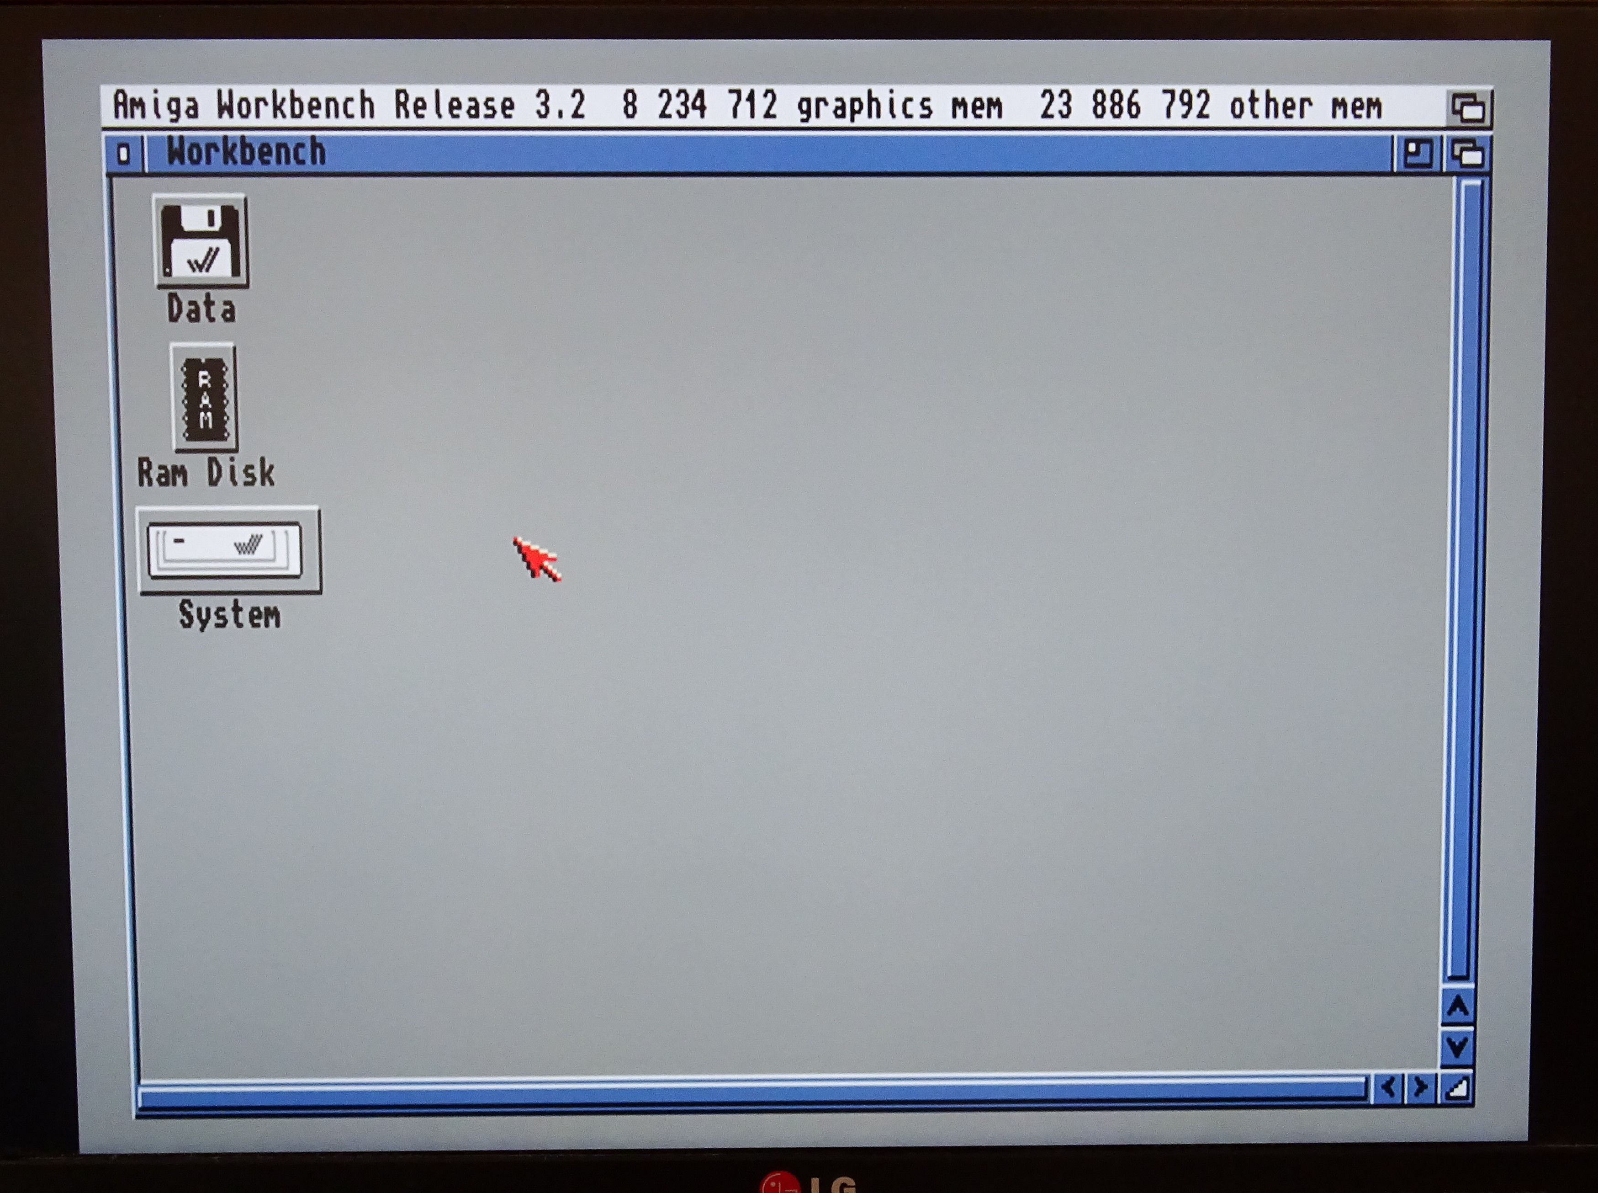Click the "System" label under the drive icon

point(229,615)
